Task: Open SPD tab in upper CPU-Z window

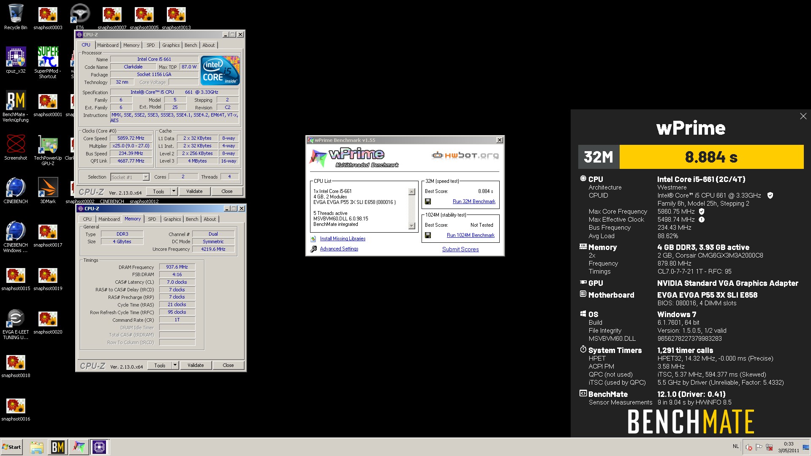Action: click(151, 45)
